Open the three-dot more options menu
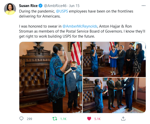Viewport: 150px width, 124px height. pyautogui.click(x=143, y=6)
